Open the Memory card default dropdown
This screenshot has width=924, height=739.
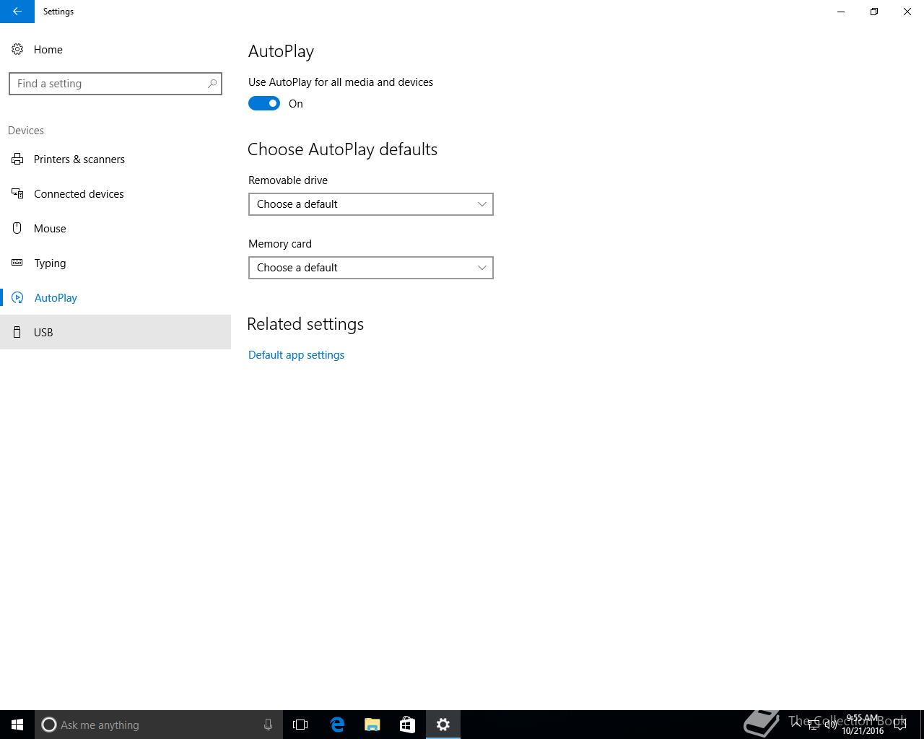tap(371, 268)
